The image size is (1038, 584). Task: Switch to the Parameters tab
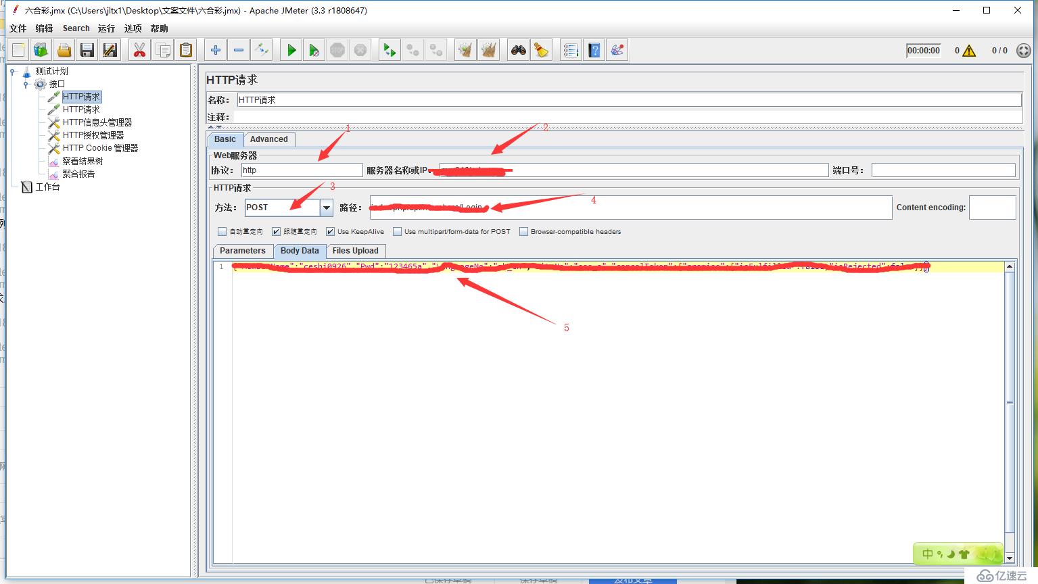coord(243,251)
